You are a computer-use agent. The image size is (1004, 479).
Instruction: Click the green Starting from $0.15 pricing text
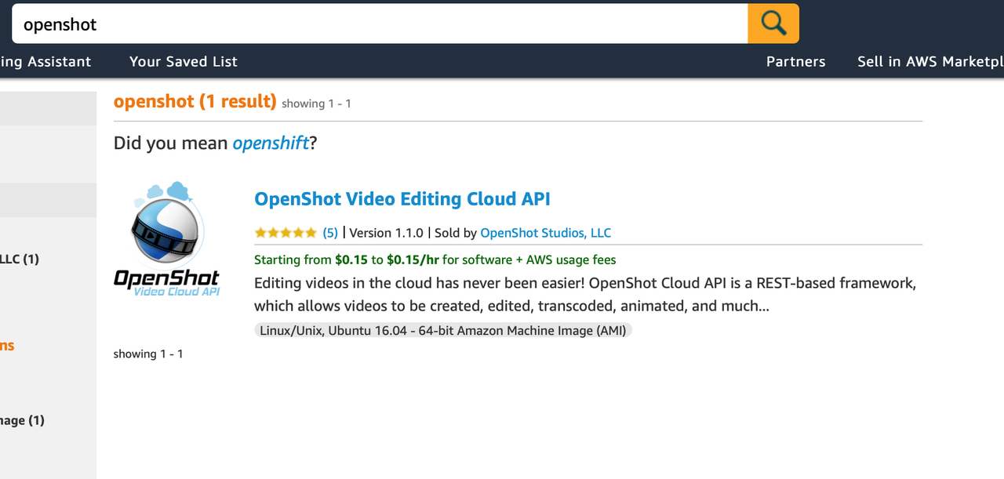(435, 259)
